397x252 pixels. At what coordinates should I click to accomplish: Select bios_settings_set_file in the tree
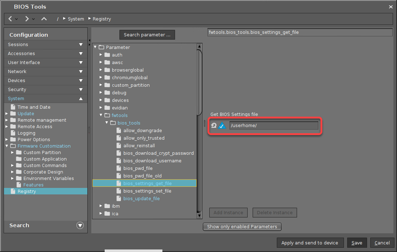click(147, 191)
